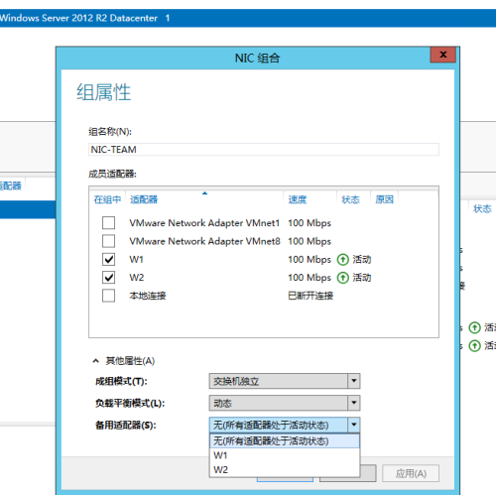Click VMware Network Adapter VMnet1 row text

(x=204, y=223)
